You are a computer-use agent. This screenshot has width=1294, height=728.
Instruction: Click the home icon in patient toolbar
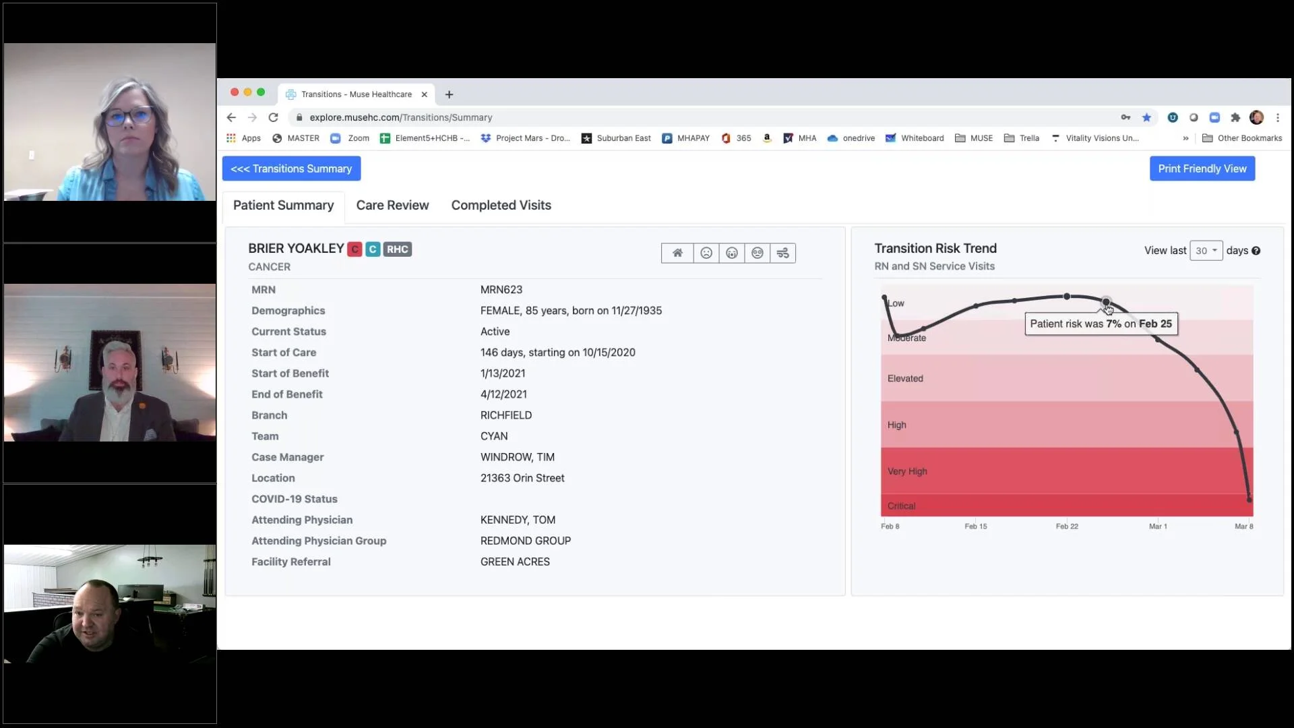[677, 253]
